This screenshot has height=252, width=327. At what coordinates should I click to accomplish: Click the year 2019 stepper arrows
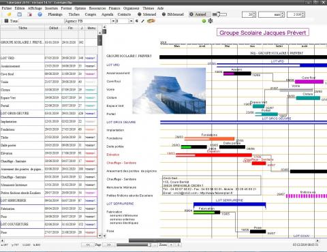(303, 14)
